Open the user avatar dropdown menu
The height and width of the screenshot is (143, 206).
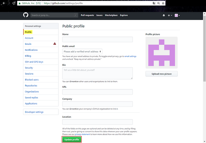177,15
